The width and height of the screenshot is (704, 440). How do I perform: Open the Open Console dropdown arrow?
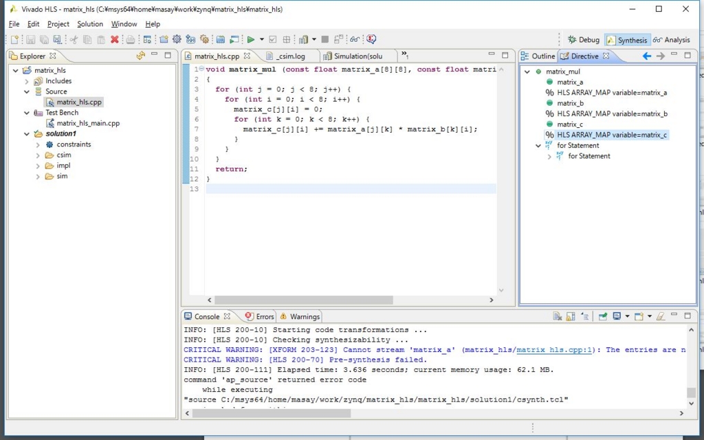pos(650,316)
